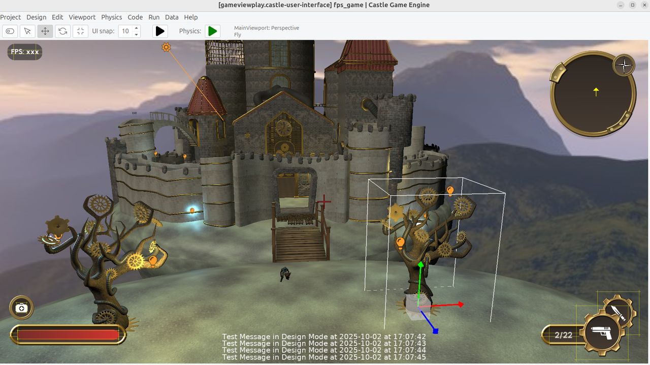This screenshot has width=650, height=365.
Task: Open the Viewport menu
Action: pos(82,17)
